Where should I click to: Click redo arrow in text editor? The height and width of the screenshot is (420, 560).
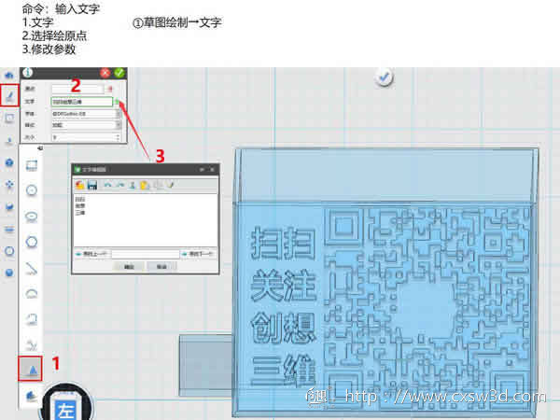pyautogui.click(x=120, y=185)
